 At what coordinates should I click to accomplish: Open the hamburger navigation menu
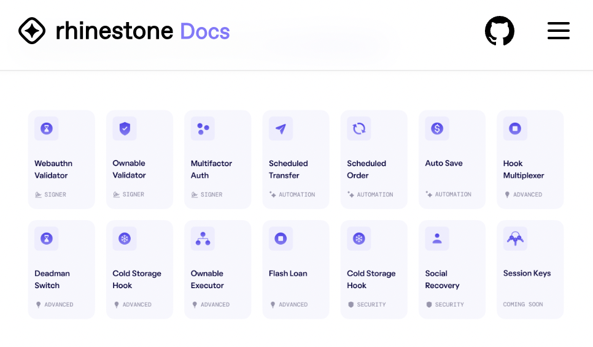558,31
